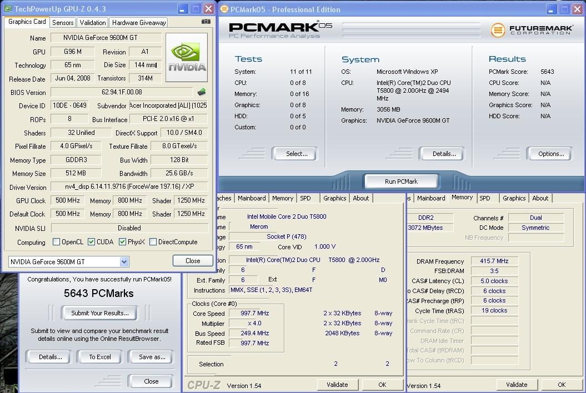This screenshot has height=393, width=586.
Task: Open Mainboard tab in left CPU-Z window
Action: [252, 198]
